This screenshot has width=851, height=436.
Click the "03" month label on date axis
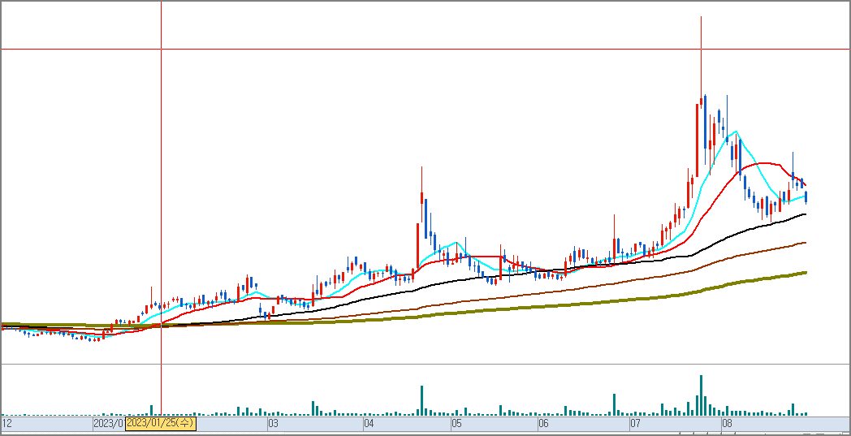coord(273,423)
